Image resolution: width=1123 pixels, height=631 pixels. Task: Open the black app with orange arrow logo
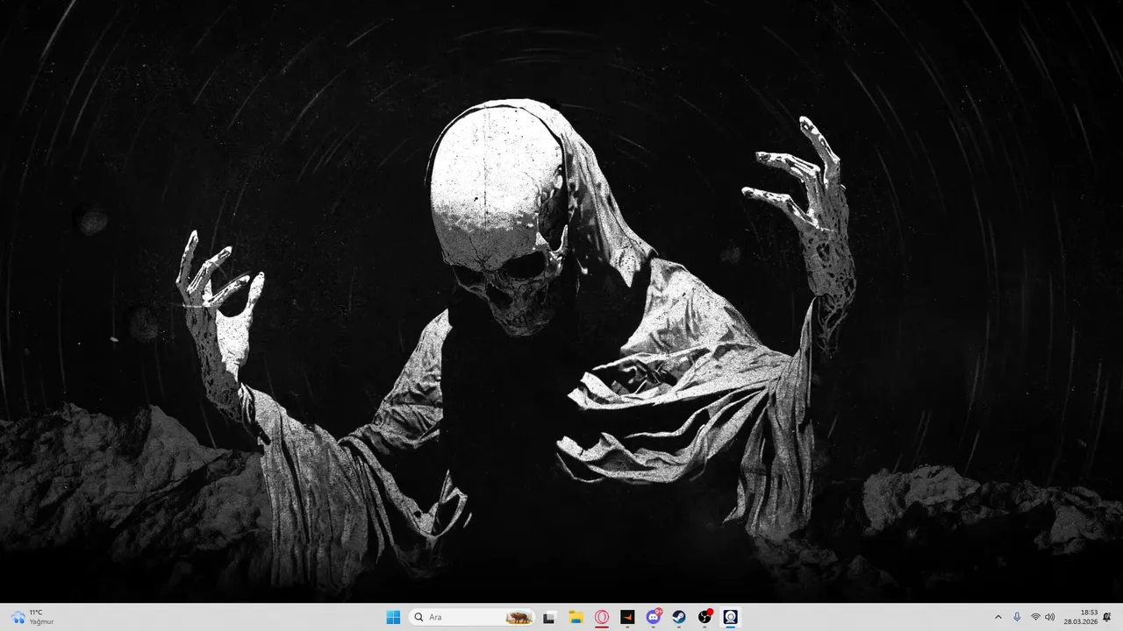pyautogui.click(x=627, y=617)
